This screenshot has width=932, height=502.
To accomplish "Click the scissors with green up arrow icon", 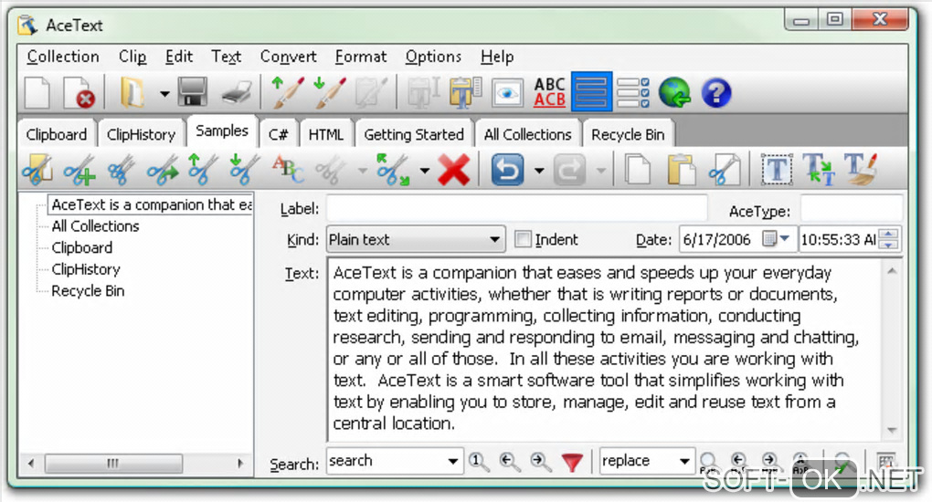I will 202,170.
